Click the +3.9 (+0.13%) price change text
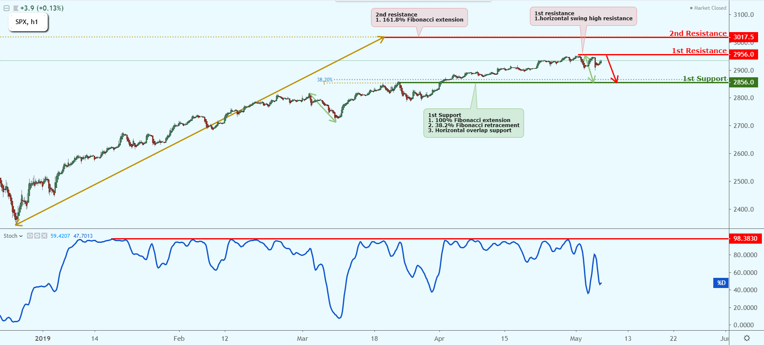764x345 pixels. (x=42, y=8)
